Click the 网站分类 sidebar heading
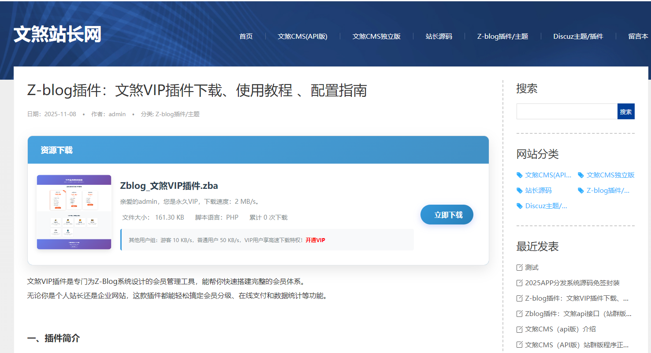Screen dimensions: 651x353 pos(537,154)
